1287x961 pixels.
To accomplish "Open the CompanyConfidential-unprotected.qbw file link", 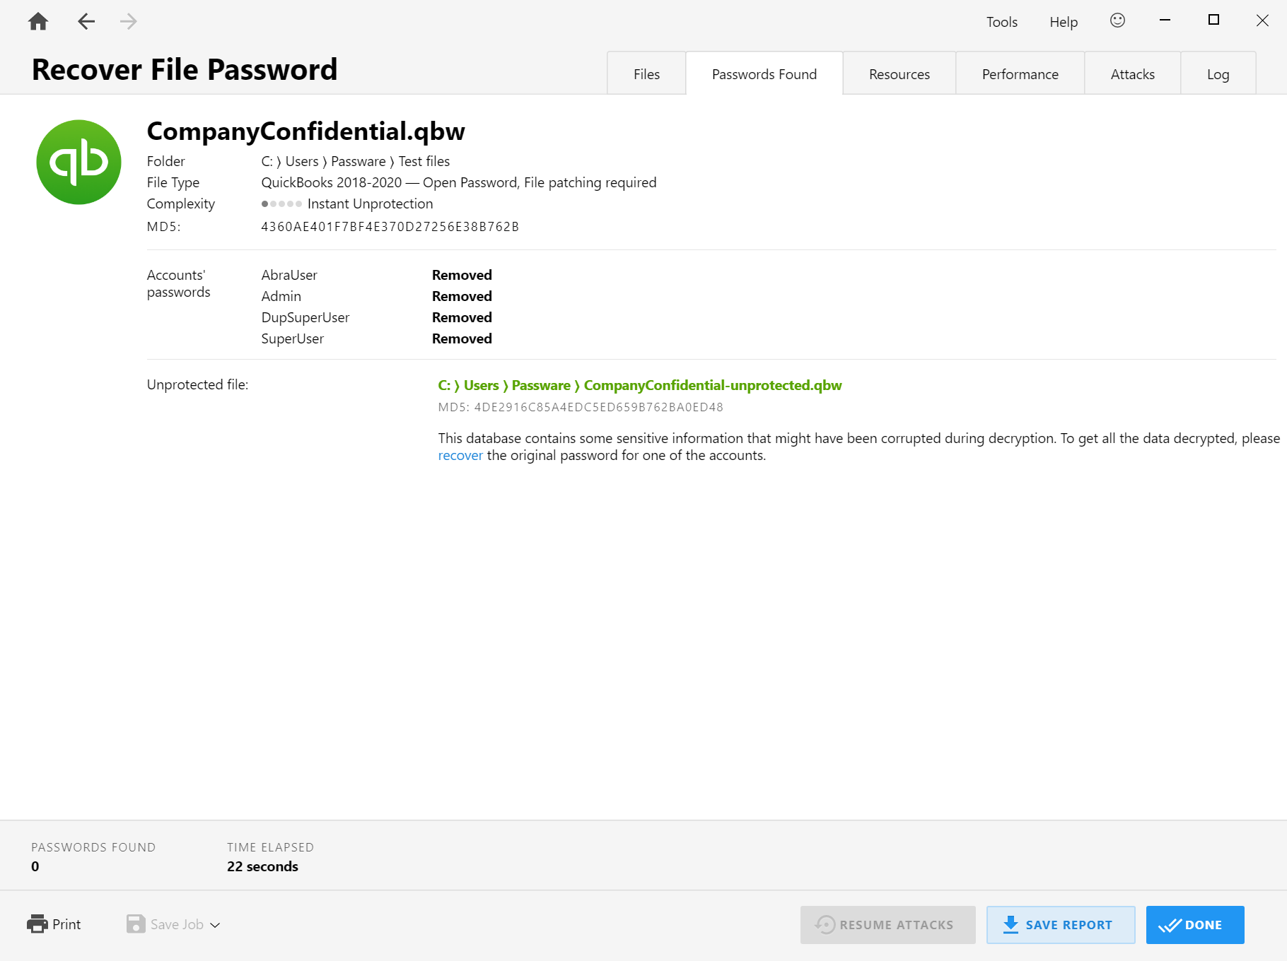I will coord(713,385).
